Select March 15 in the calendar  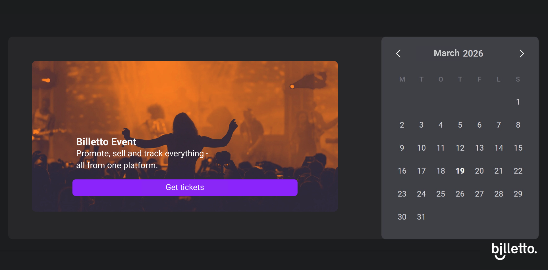(518, 148)
